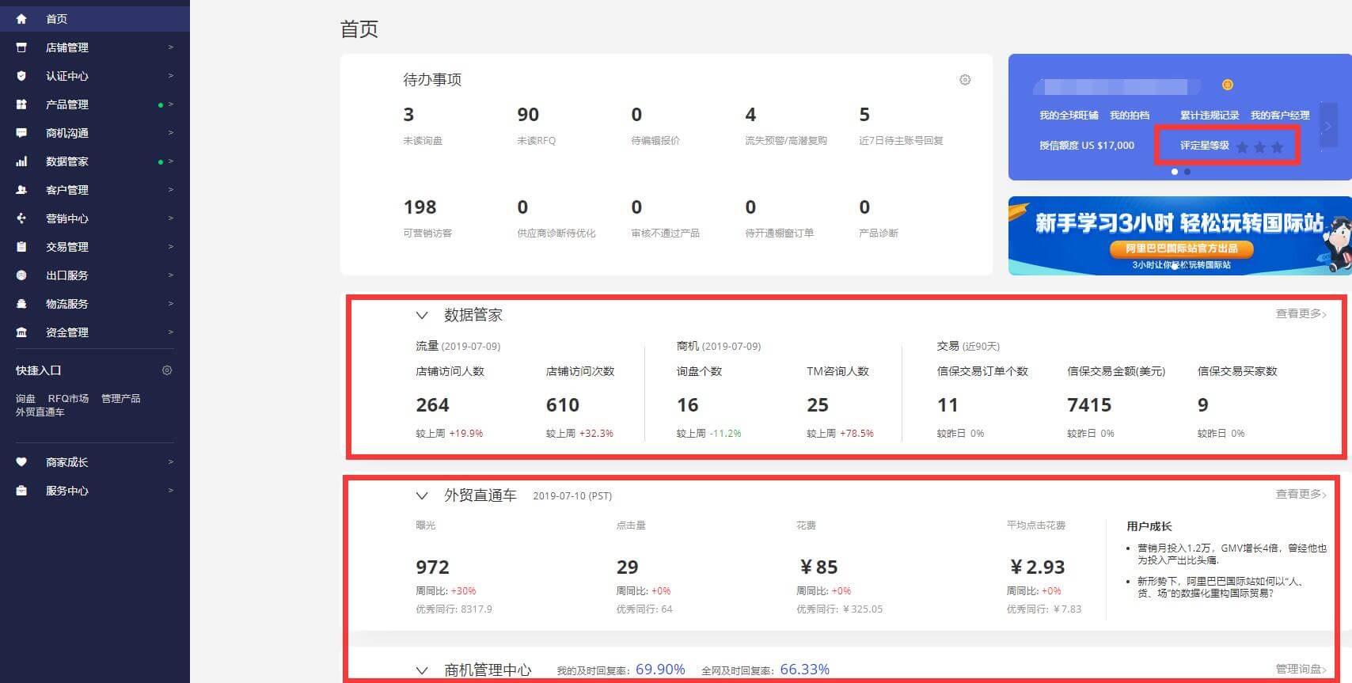Screen dimensions: 1352x683
Task: Collapse the 外贸直通车 section chevron
Action: point(422,495)
